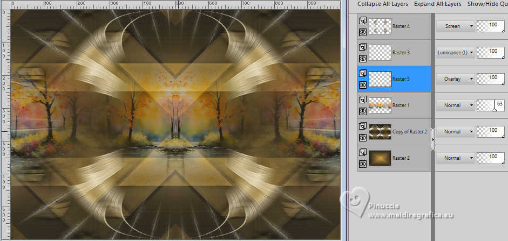Select the Copy of Raster 2 name
This screenshot has height=241, width=508.
[410, 132]
